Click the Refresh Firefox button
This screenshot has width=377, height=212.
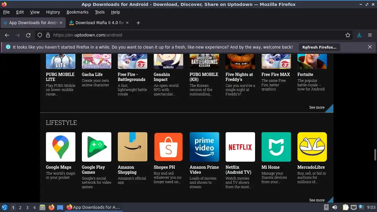coord(319,47)
